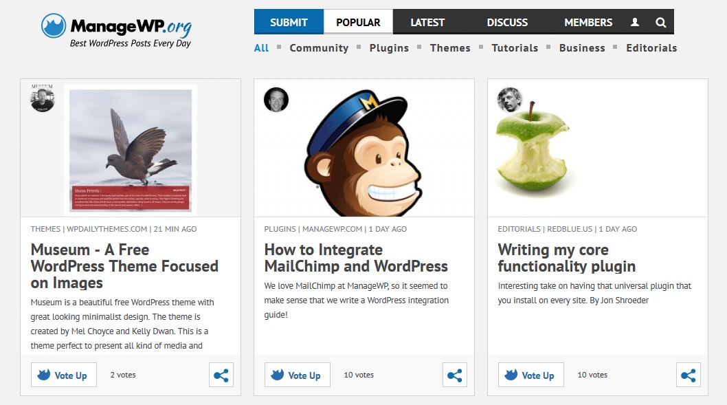Screen dimensions: 727x405
Task: Share the MailChimp integration post
Action: coord(455,375)
